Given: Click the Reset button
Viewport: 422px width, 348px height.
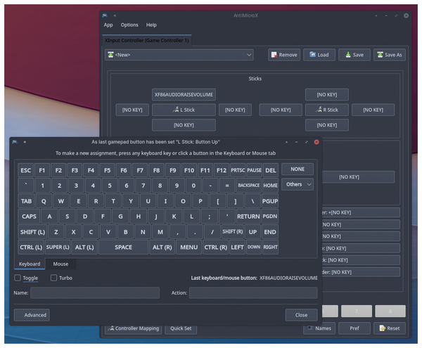Looking at the screenshot, I should pyautogui.click(x=390, y=328).
